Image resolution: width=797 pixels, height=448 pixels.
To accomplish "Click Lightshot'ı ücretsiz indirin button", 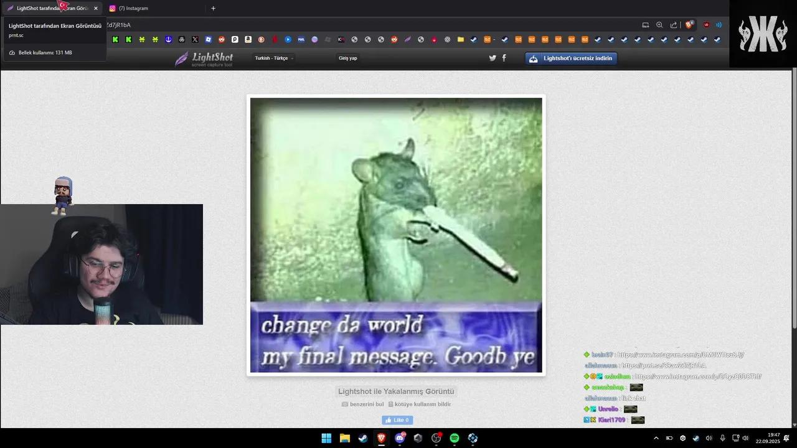I will pyautogui.click(x=571, y=58).
